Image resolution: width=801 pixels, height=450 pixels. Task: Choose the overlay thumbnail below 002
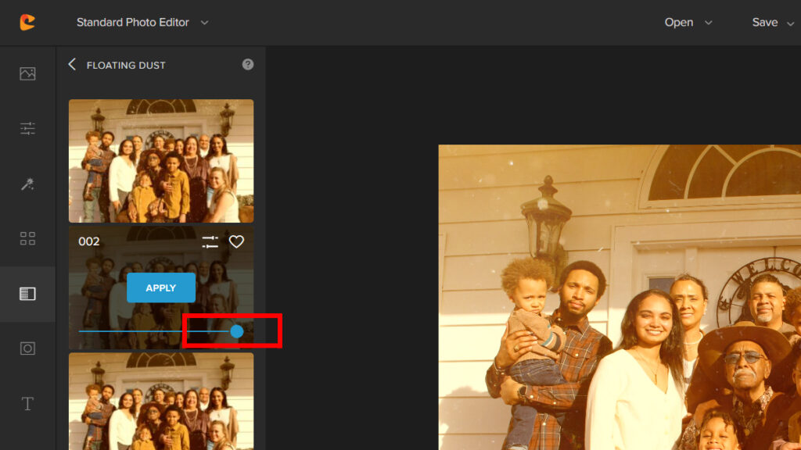click(x=161, y=401)
